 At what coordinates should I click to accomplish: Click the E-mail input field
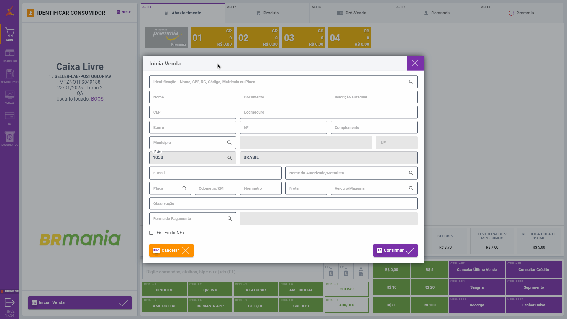tap(215, 173)
